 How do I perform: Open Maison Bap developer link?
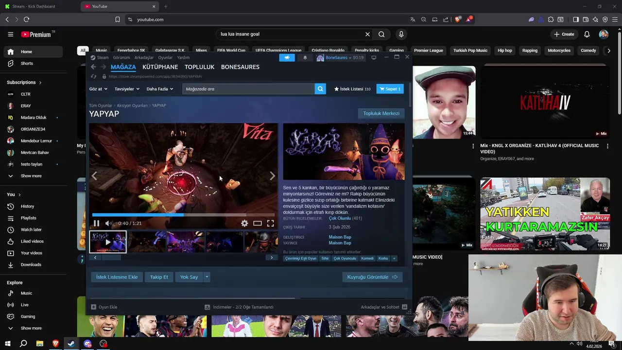pyautogui.click(x=340, y=237)
